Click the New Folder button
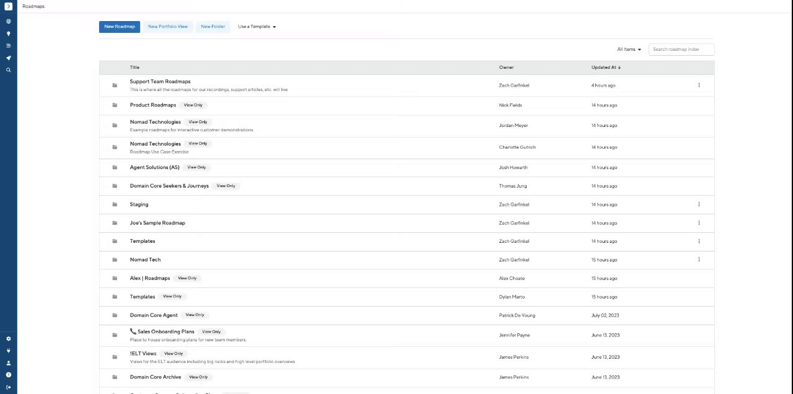Image resolution: width=793 pixels, height=394 pixels. [213, 27]
